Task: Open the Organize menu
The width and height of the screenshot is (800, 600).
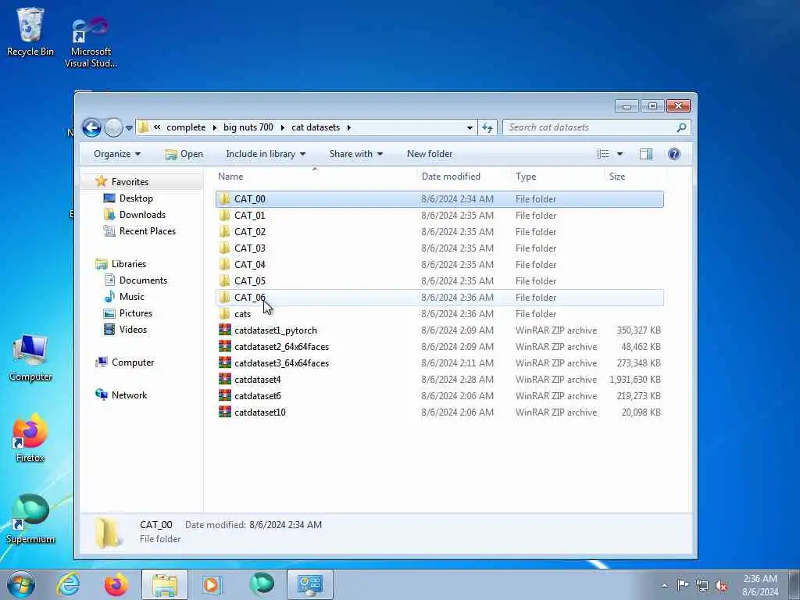Action: point(117,154)
